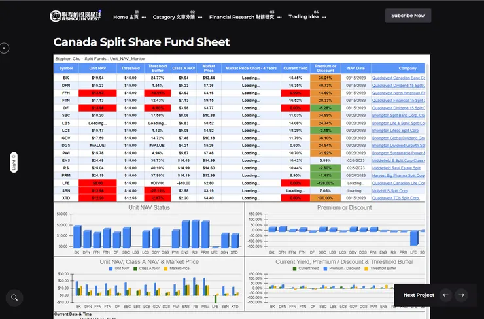Viewport: 484px width, 319px height.
Task: Click the 100.00% premium cell for XTD
Action: (325, 198)
